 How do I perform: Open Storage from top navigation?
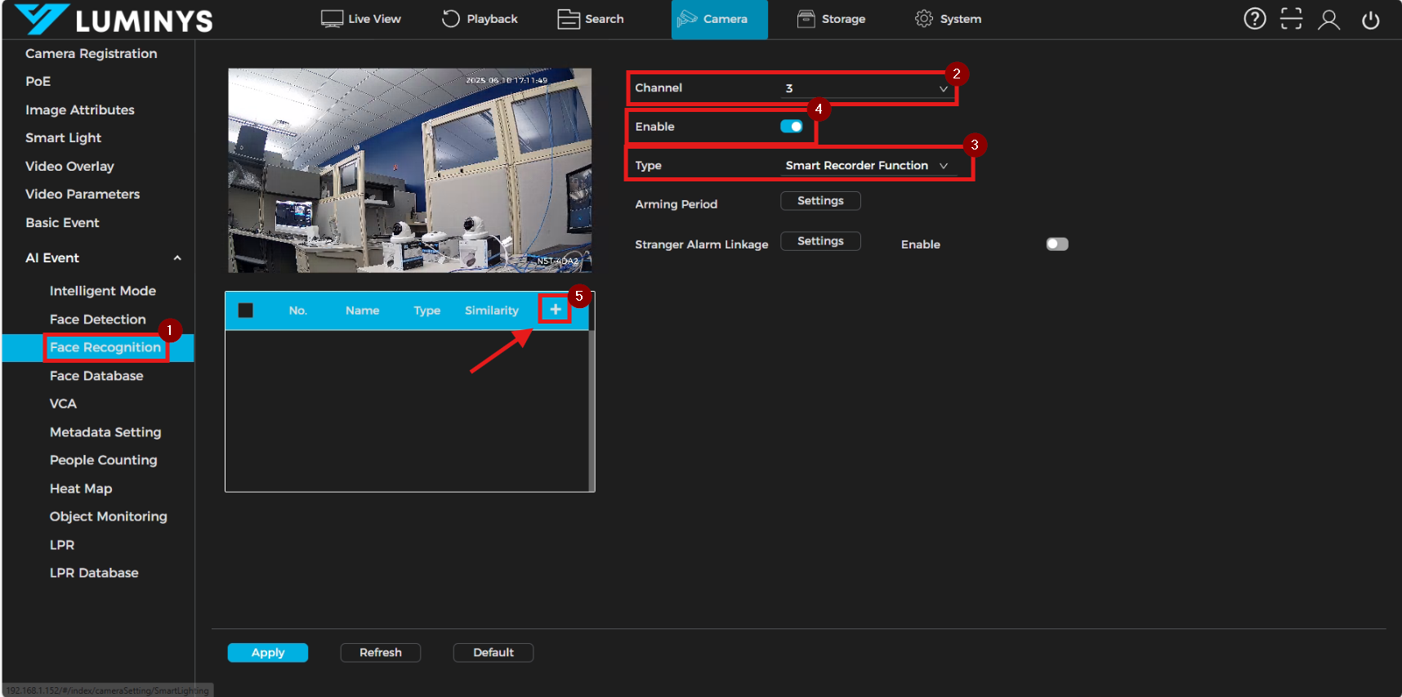click(x=831, y=19)
